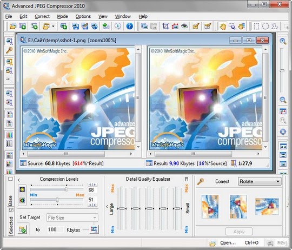Open the Correct menu

42,16
